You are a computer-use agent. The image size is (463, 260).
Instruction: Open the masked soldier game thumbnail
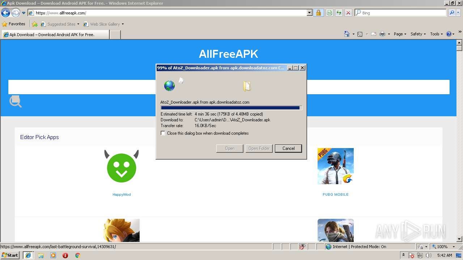click(x=336, y=230)
